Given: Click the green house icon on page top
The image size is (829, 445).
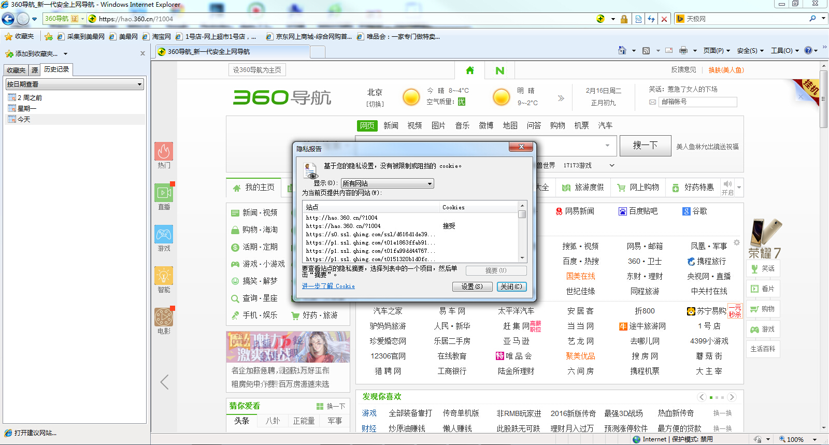Looking at the screenshot, I should (x=470, y=70).
